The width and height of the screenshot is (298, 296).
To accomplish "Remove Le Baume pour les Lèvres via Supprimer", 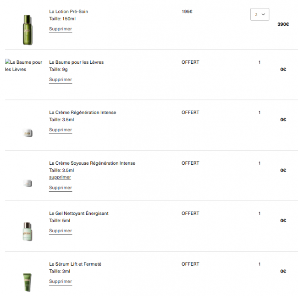I will pos(61,79).
